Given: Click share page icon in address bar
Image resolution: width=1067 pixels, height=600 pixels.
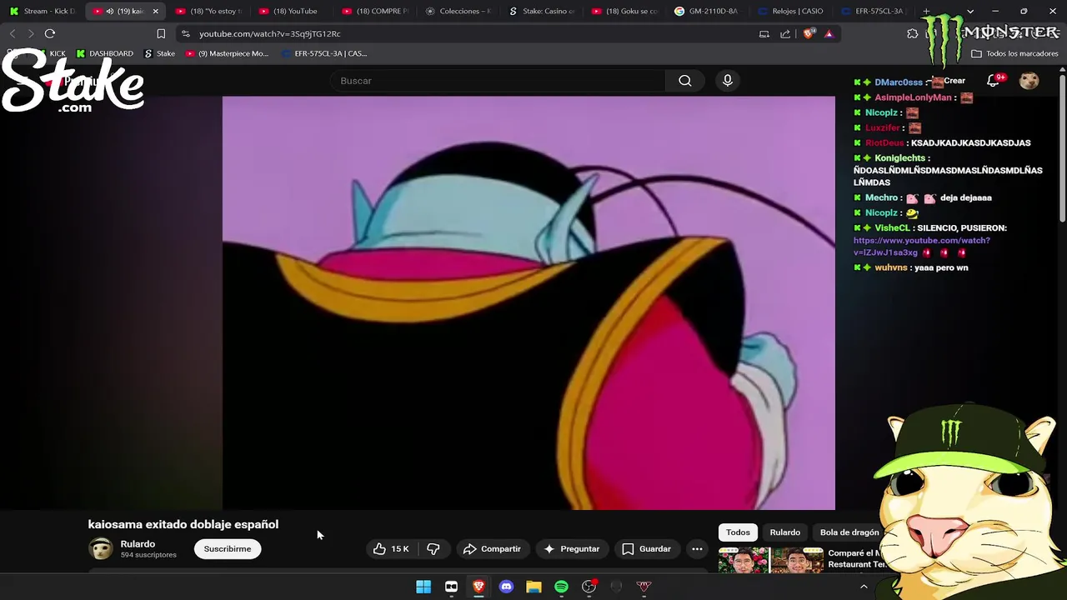Looking at the screenshot, I should [785, 34].
